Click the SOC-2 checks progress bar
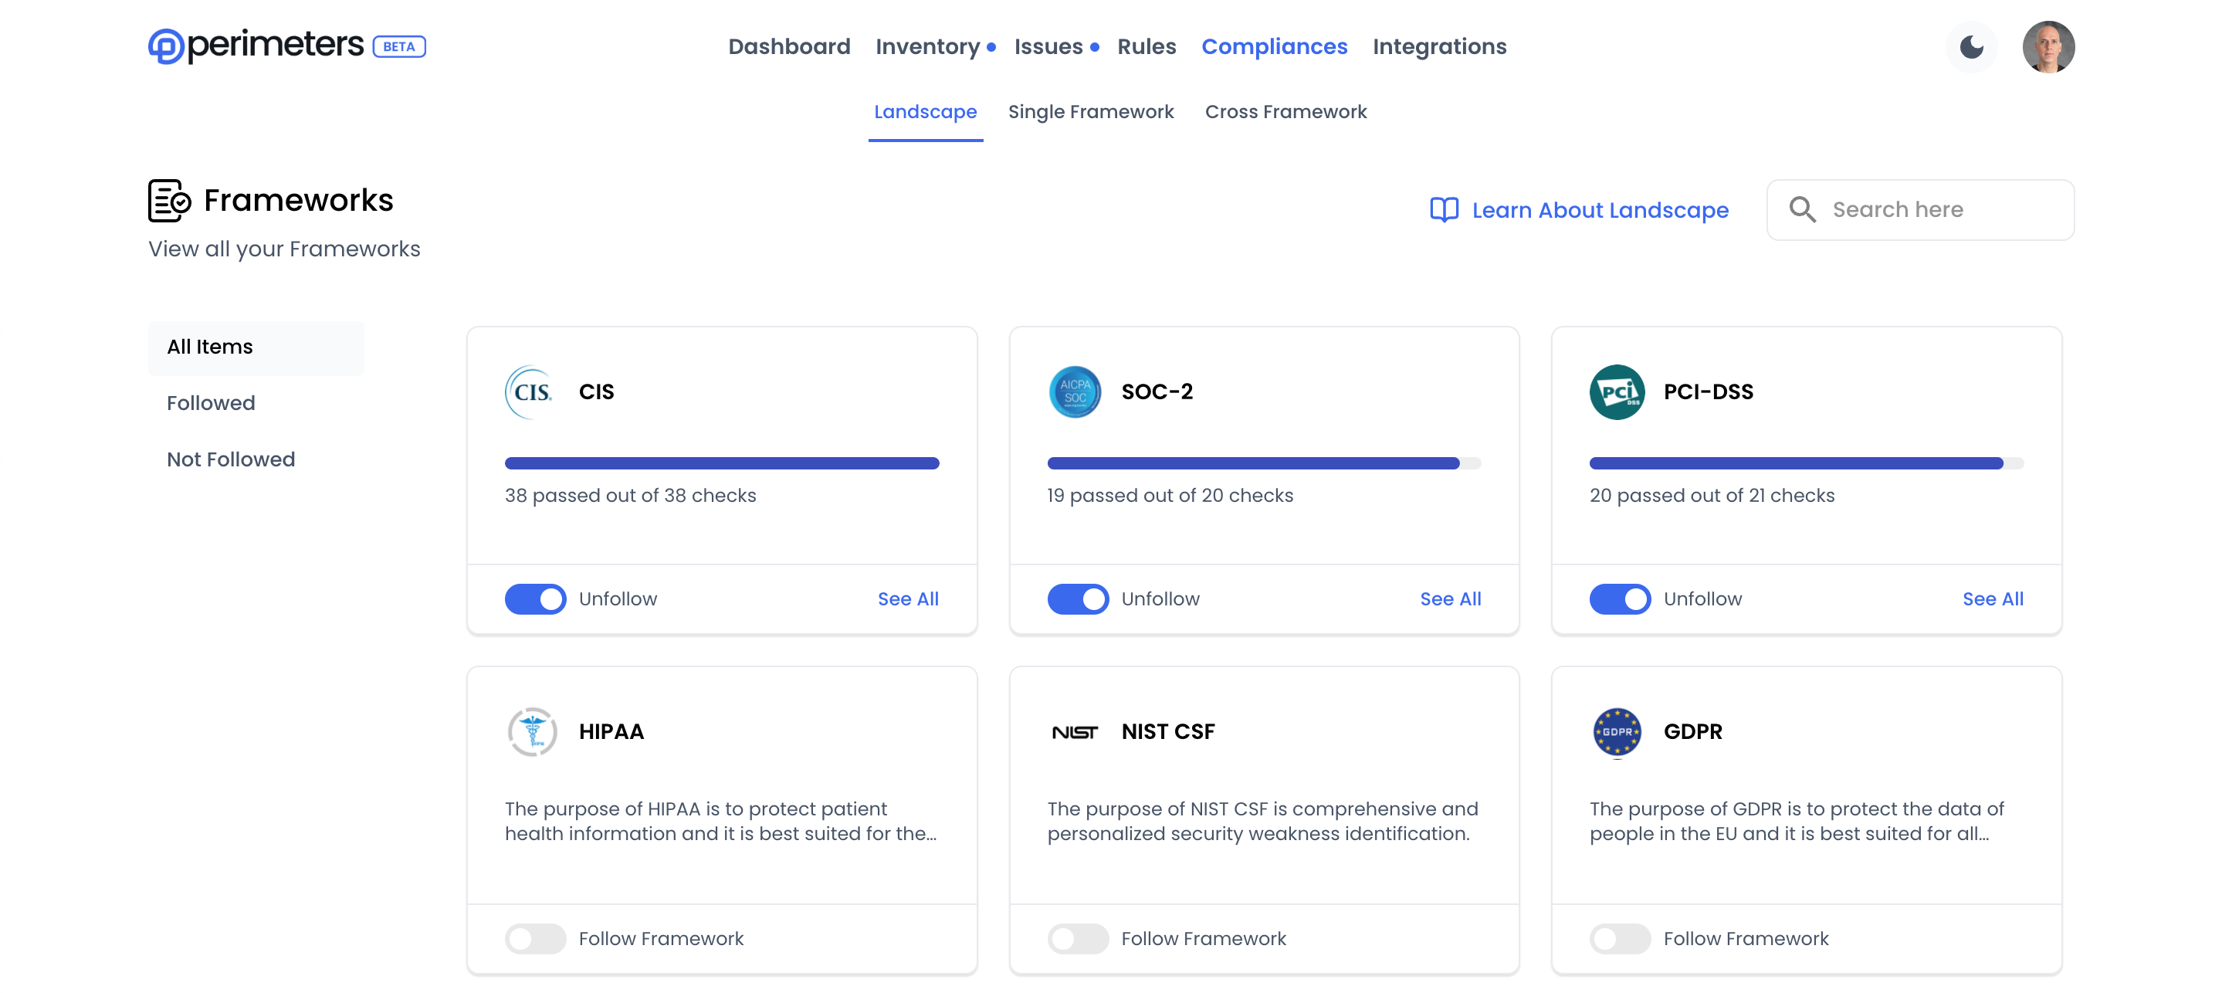Image resolution: width=2222 pixels, height=993 pixels. (x=1264, y=463)
